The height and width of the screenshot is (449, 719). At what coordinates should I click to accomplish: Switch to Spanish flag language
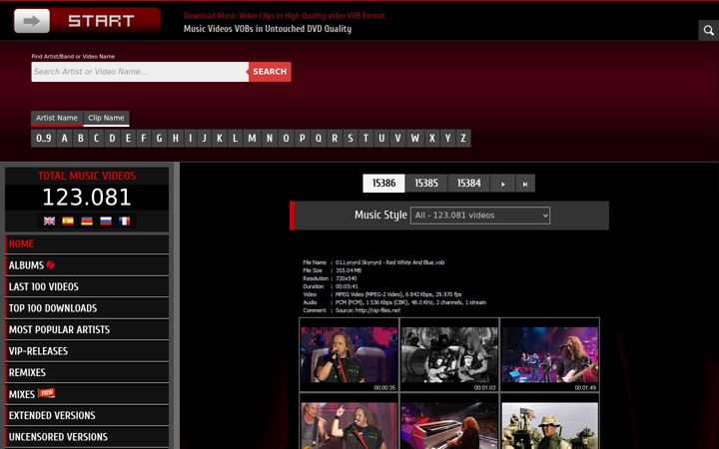coord(68,221)
